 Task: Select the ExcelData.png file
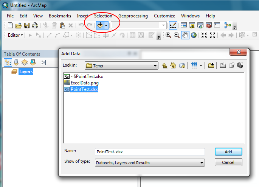click(x=81, y=83)
